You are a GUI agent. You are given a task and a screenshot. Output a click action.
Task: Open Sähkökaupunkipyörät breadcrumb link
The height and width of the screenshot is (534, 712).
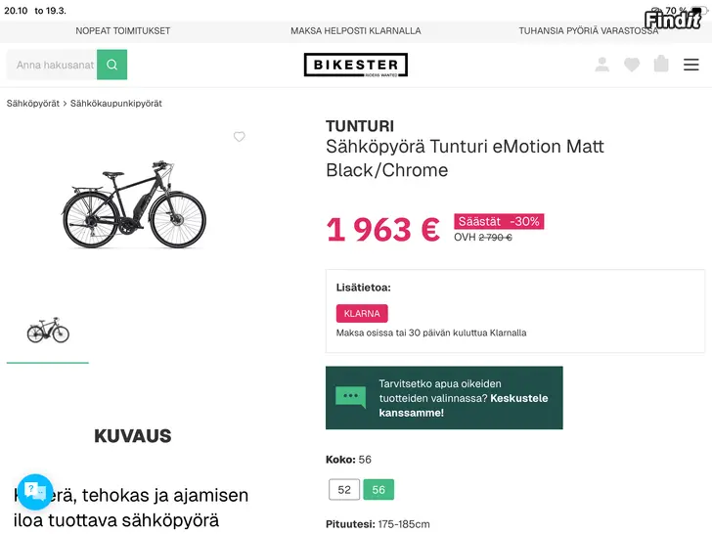click(116, 104)
